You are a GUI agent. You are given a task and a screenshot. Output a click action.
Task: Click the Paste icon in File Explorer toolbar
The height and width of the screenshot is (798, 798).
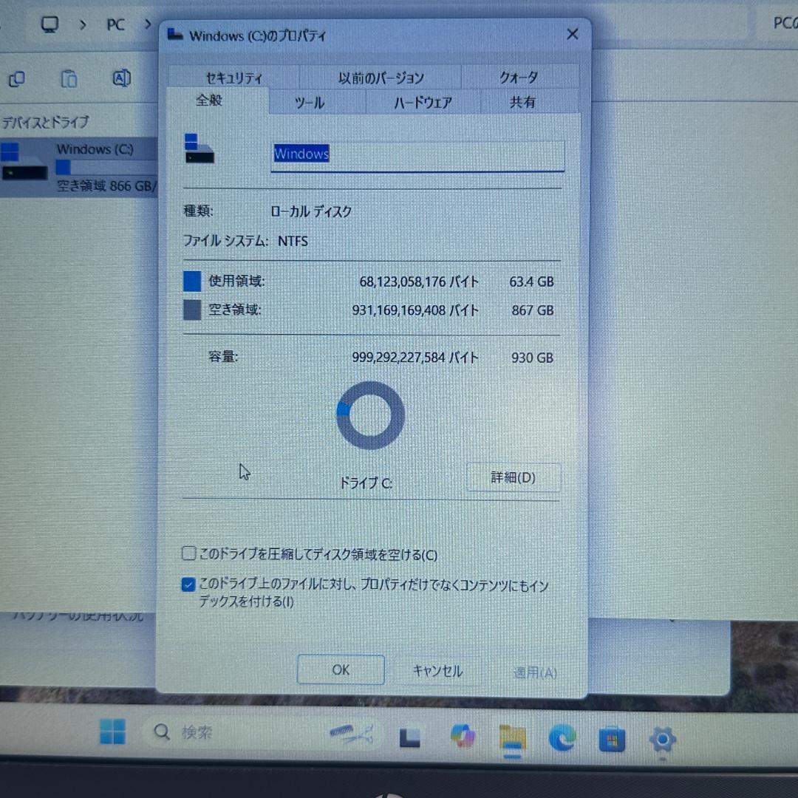coord(70,78)
